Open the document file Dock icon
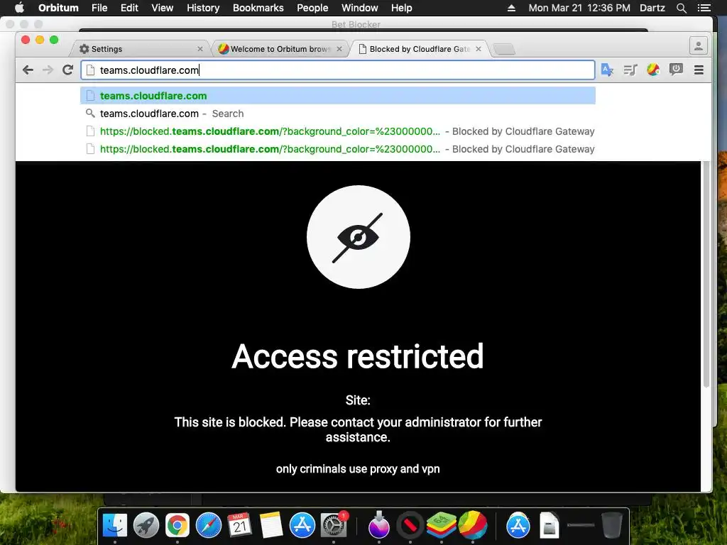Image resolution: width=727 pixels, height=545 pixels. coord(549,526)
